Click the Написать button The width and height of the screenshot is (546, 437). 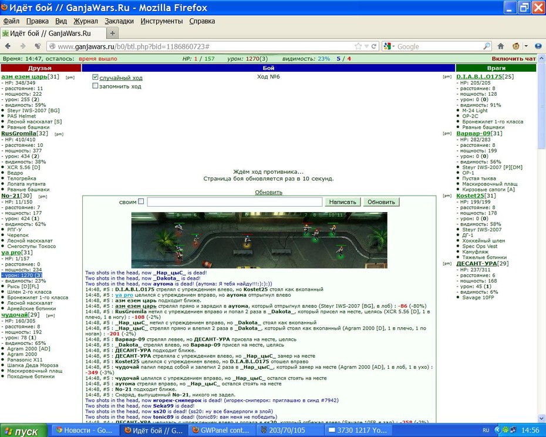(x=343, y=202)
